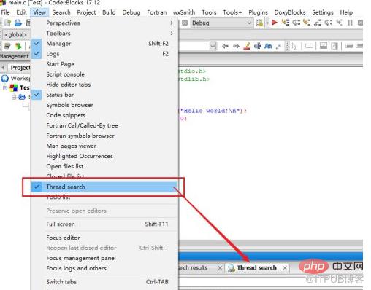
Task: Click the Next line debug icon
Action: coord(296,23)
